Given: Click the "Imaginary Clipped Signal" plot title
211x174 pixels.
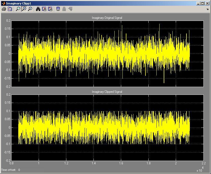Looking at the screenshot, I should pyautogui.click(x=107, y=92).
